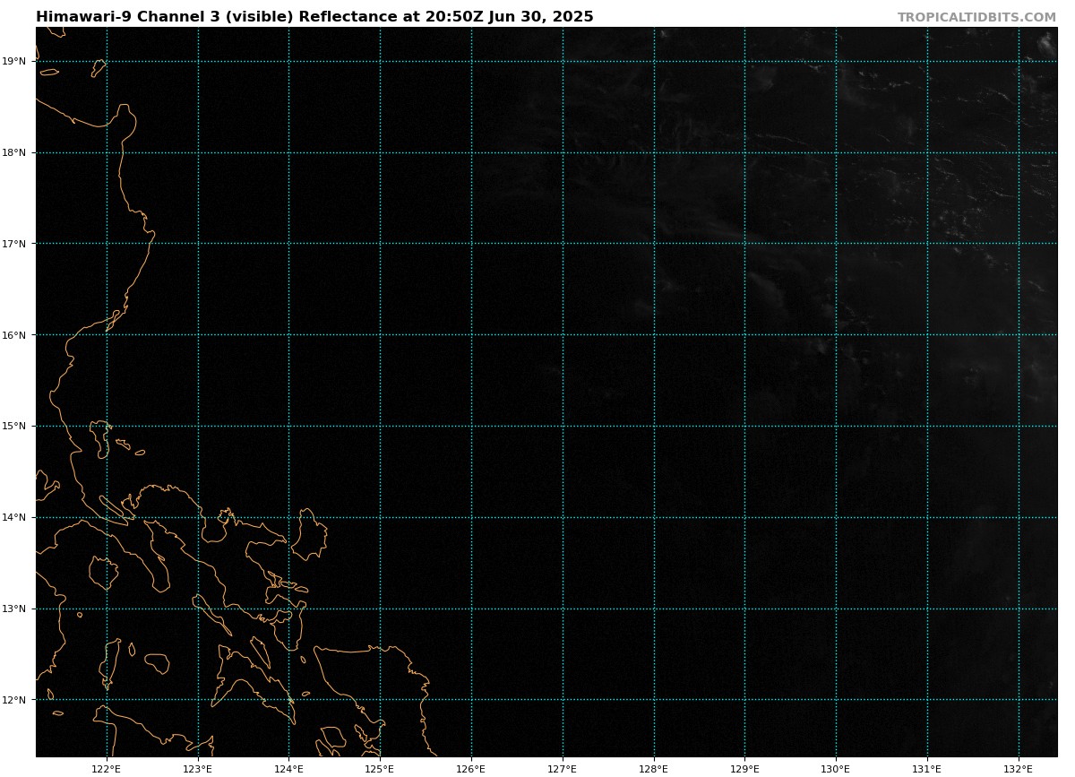Click the 123°E longitude label
The height and width of the screenshot is (777, 1075).
pyautogui.click(x=198, y=769)
